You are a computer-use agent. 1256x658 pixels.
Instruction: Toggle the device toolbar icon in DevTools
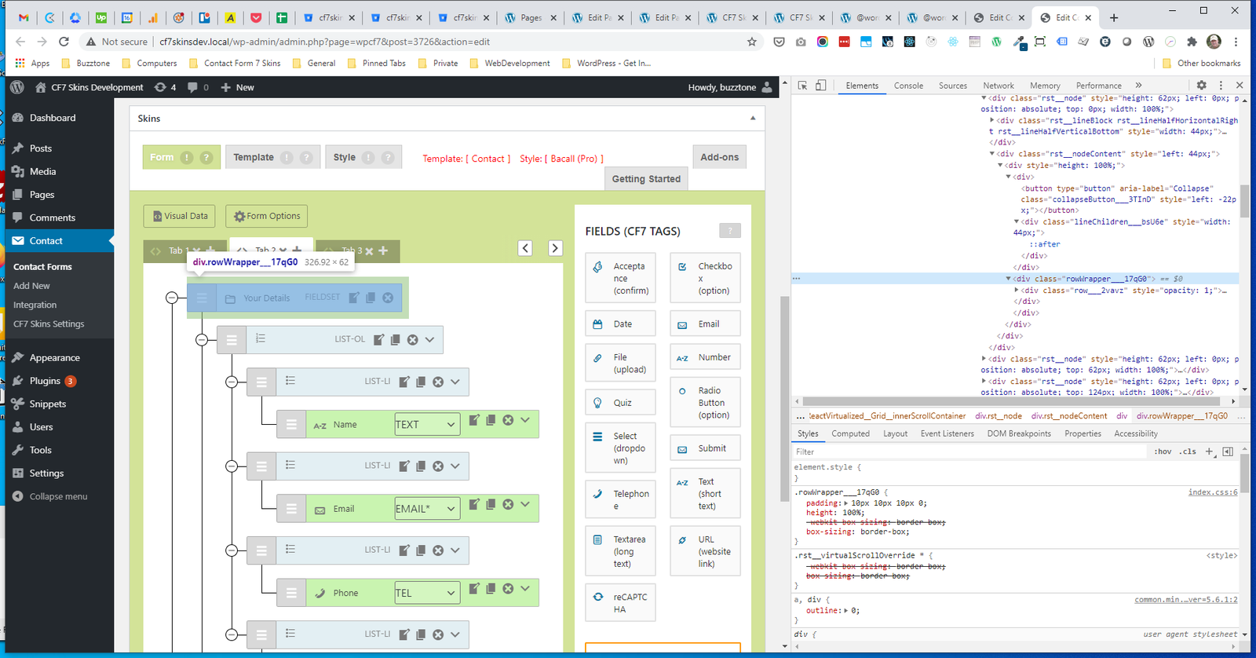point(820,86)
